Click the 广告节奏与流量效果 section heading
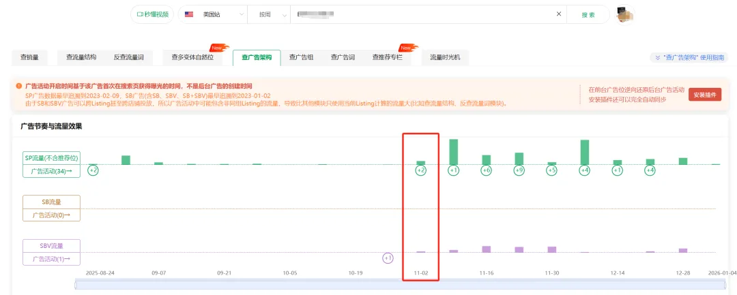737x295 pixels. click(x=52, y=126)
